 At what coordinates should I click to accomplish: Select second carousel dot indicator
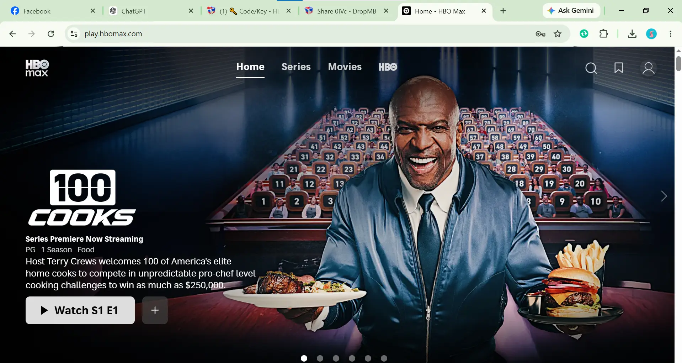click(320, 358)
